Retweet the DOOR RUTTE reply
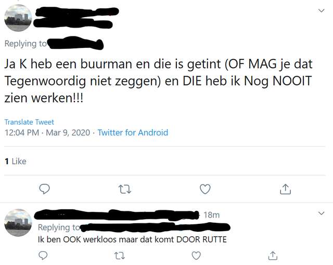The width and height of the screenshot is (333, 265). [x=120, y=256]
